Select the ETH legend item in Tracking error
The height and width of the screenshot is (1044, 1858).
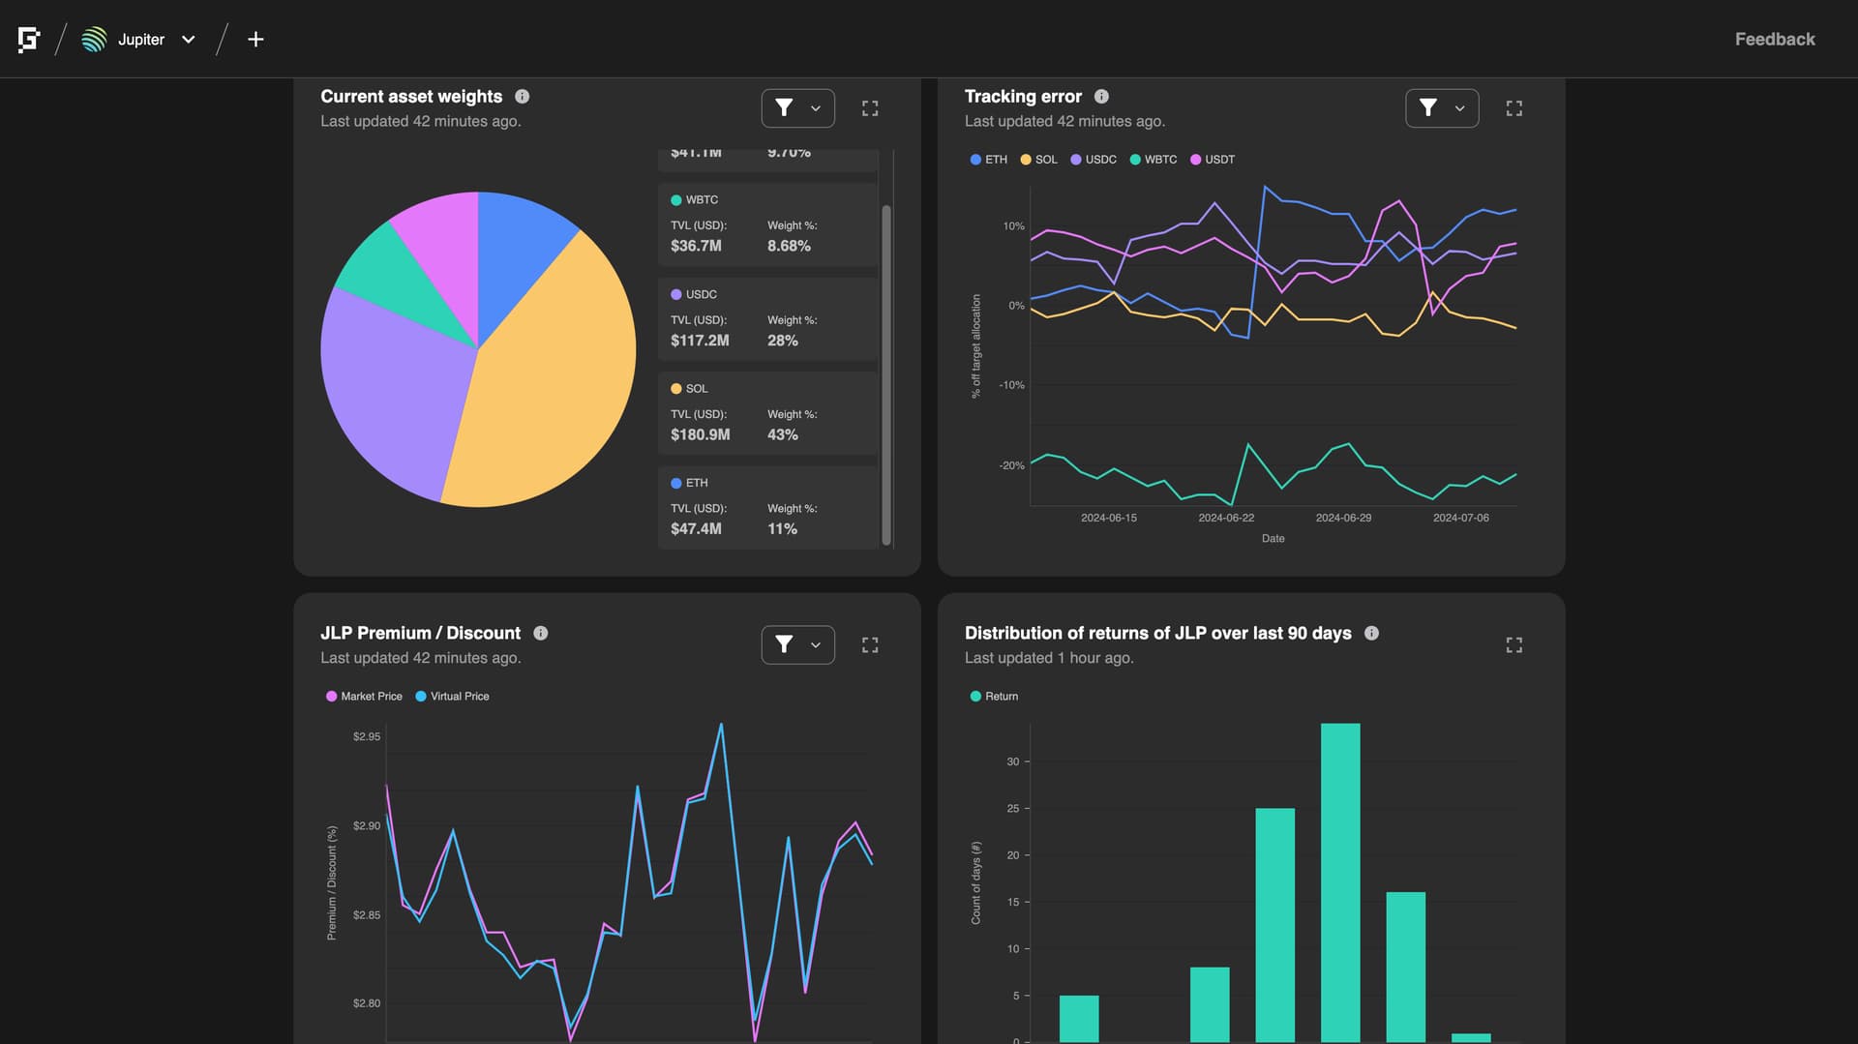tap(987, 159)
